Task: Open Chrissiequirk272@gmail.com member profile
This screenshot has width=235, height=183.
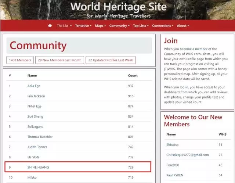Action: pyautogui.click(x=188, y=155)
